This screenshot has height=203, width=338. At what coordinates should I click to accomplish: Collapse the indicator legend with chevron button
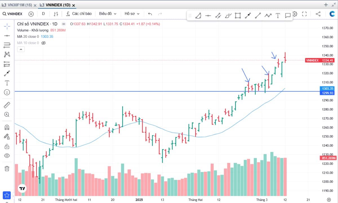coord(21,50)
